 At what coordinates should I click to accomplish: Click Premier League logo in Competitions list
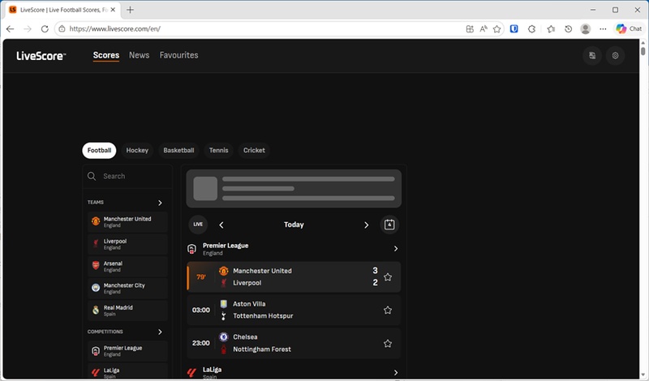point(96,351)
